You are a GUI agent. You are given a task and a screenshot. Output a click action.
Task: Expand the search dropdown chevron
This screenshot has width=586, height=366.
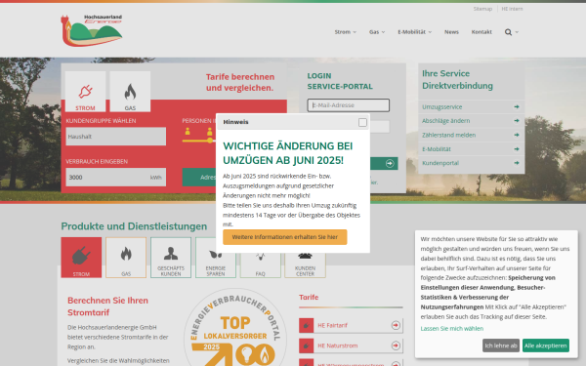click(517, 32)
